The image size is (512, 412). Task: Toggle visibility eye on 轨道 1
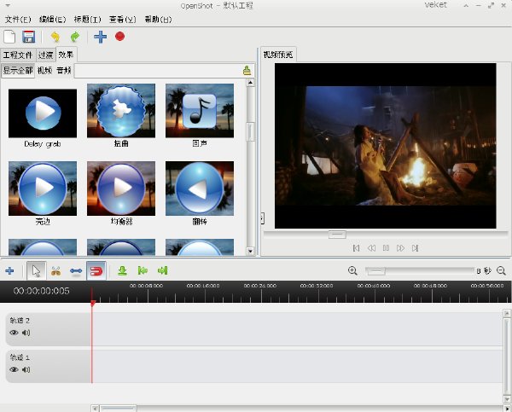[14, 369]
